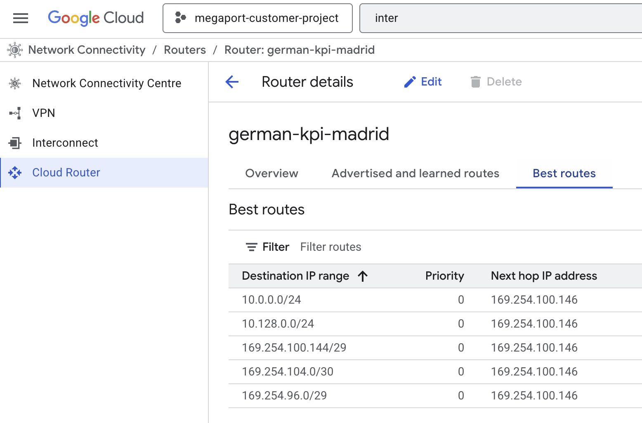Switch to the Overview tab
642x423 pixels.
pyautogui.click(x=271, y=173)
